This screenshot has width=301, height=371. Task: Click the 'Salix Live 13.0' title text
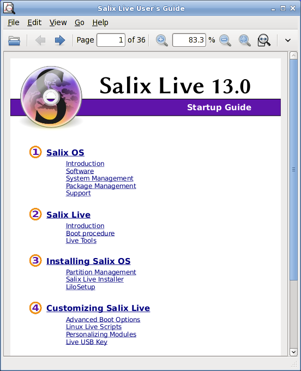175,86
